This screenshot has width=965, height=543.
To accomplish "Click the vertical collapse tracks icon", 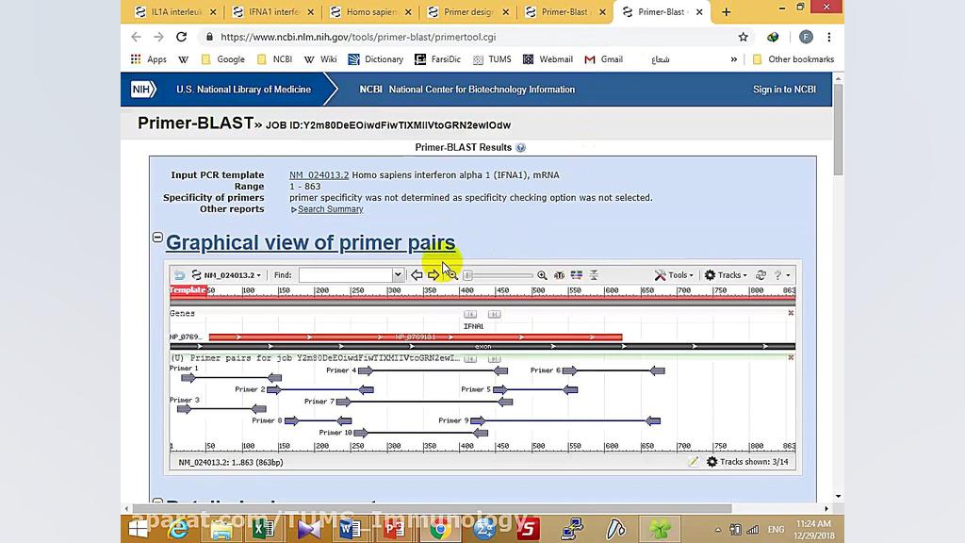I will [594, 275].
